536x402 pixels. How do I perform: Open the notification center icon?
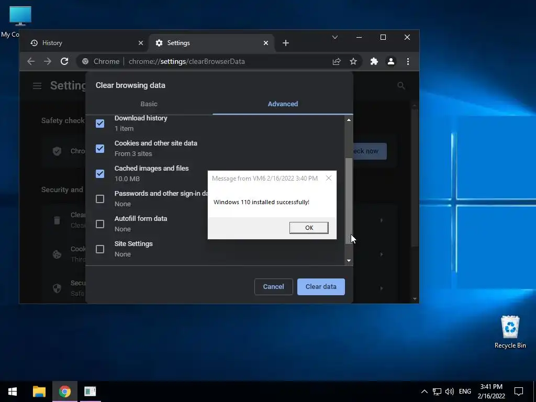[x=519, y=392]
